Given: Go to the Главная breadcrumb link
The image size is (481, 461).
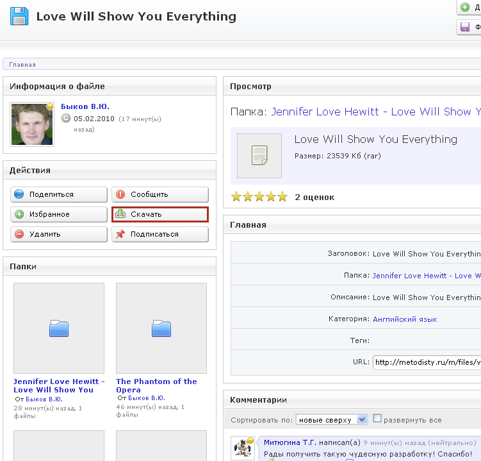Looking at the screenshot, I should tap(22, 65).
